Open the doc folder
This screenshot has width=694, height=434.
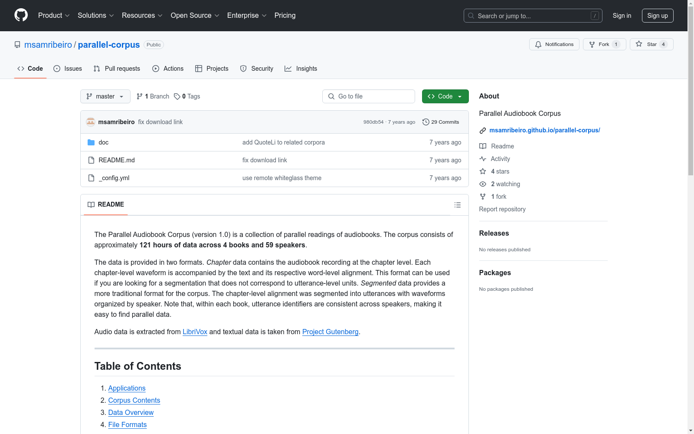point(103,142)
